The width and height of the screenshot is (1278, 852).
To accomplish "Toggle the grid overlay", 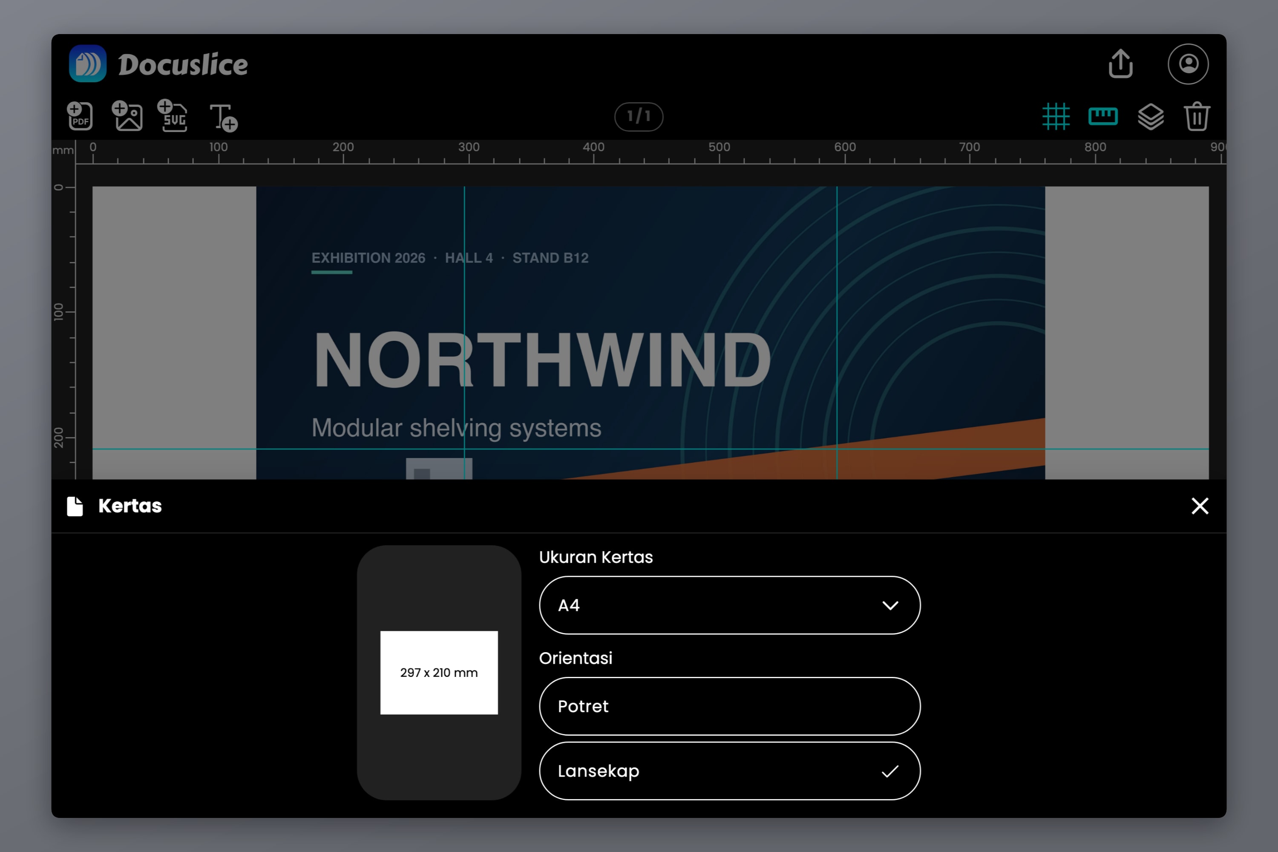I will click(1056, 116).
